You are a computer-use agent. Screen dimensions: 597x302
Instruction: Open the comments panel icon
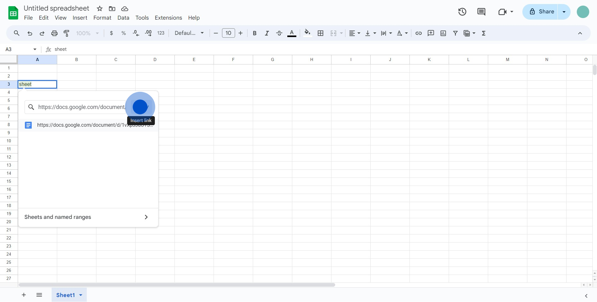pos(481,12)
